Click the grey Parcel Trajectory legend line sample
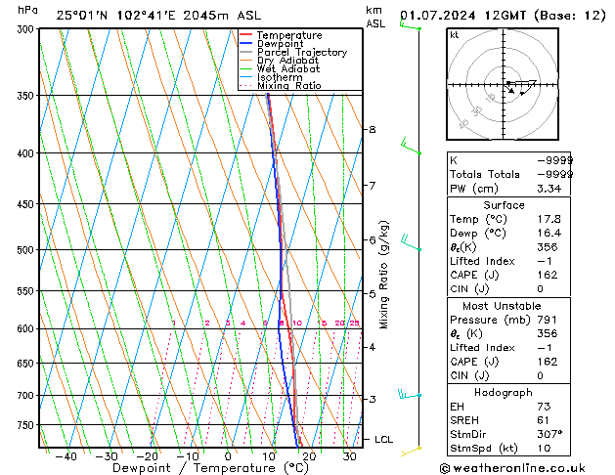Screen dimensions: 615x475 246,52
